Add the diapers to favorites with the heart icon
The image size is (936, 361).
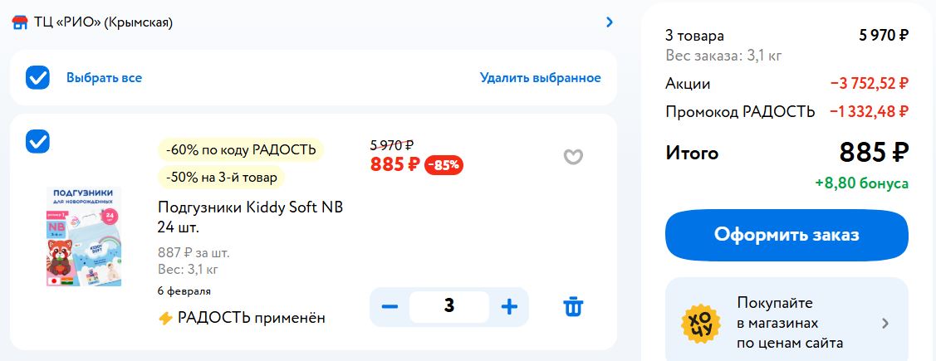pyautogui.click(x=573, y=157)
